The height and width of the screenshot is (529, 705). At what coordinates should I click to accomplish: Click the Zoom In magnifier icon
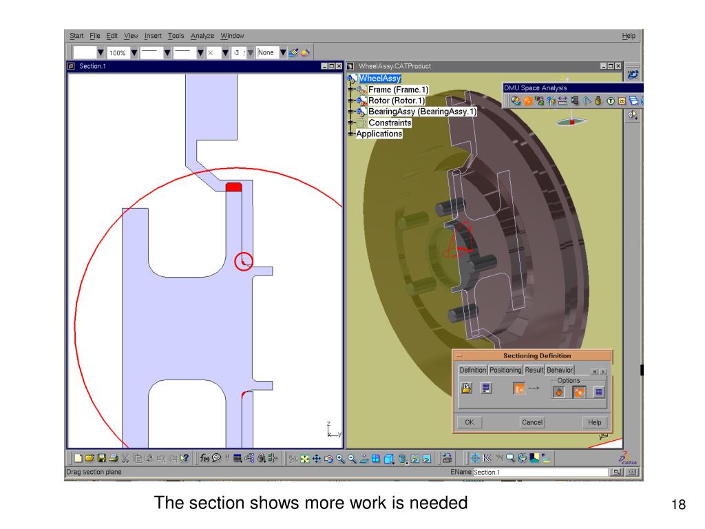tap(340, 459)
